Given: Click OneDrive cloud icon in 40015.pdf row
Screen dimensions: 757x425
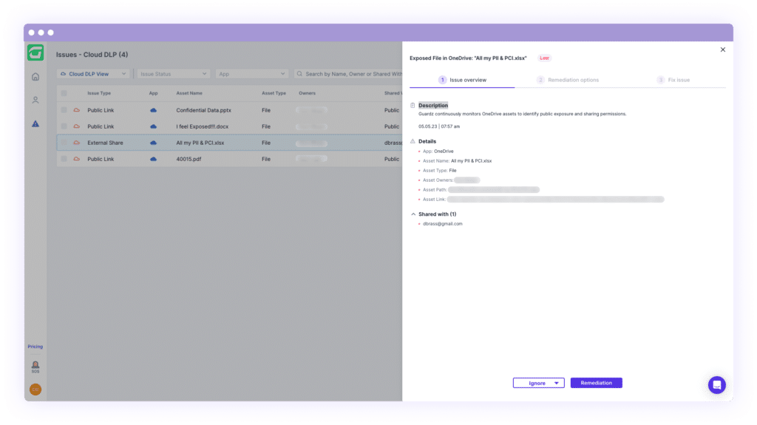Looking at the screenshot, I should coord(153,159).
